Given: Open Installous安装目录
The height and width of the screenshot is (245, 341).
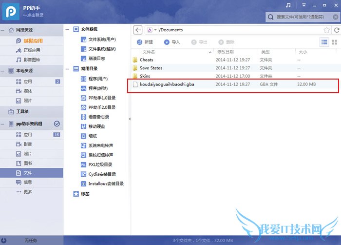Looking at the screenshot, I should point(102,184).
